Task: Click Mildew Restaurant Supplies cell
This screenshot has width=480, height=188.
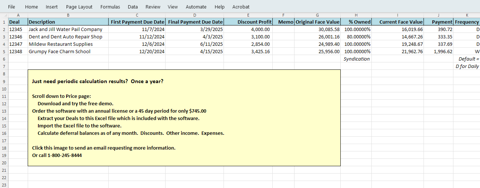Action: tap(68, 44)
